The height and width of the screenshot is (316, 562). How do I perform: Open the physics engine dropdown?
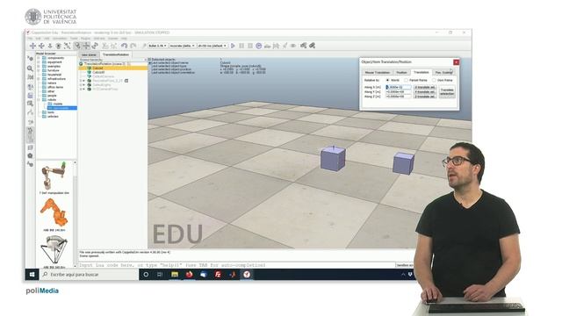[x=157, y=46]
